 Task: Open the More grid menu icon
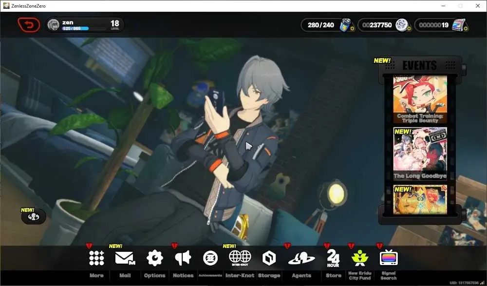coord(96,258)
